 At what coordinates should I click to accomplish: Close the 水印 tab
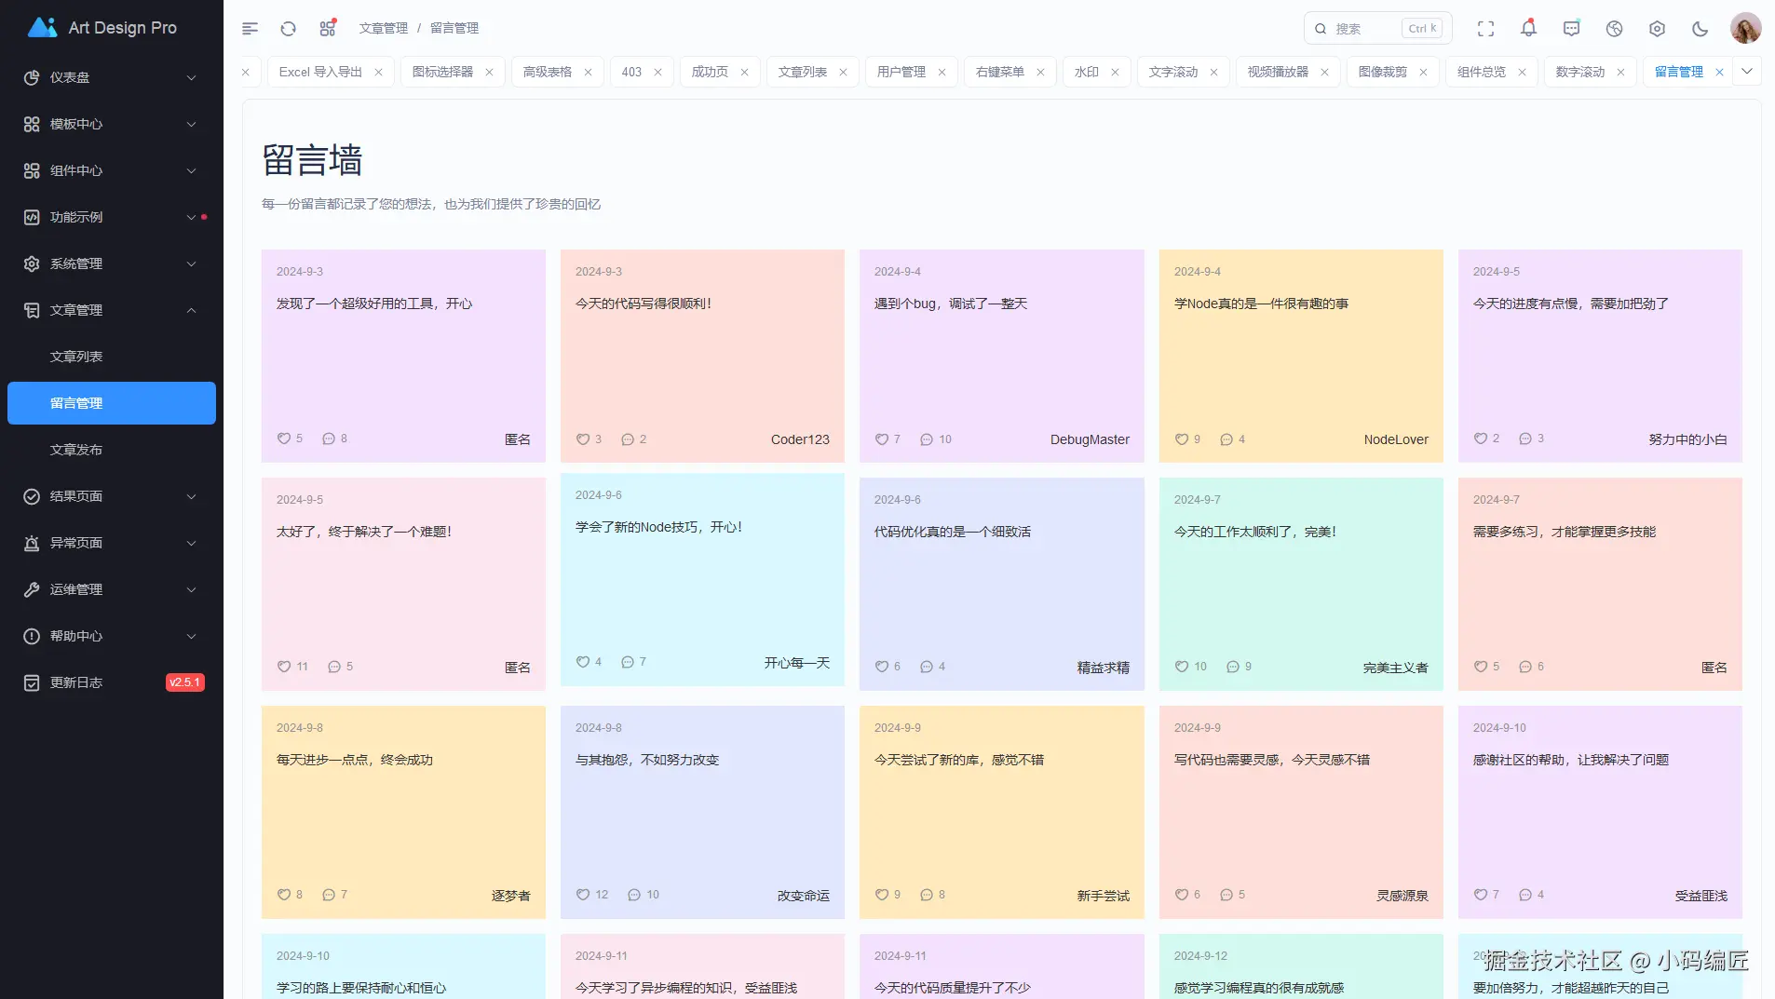1115,72
